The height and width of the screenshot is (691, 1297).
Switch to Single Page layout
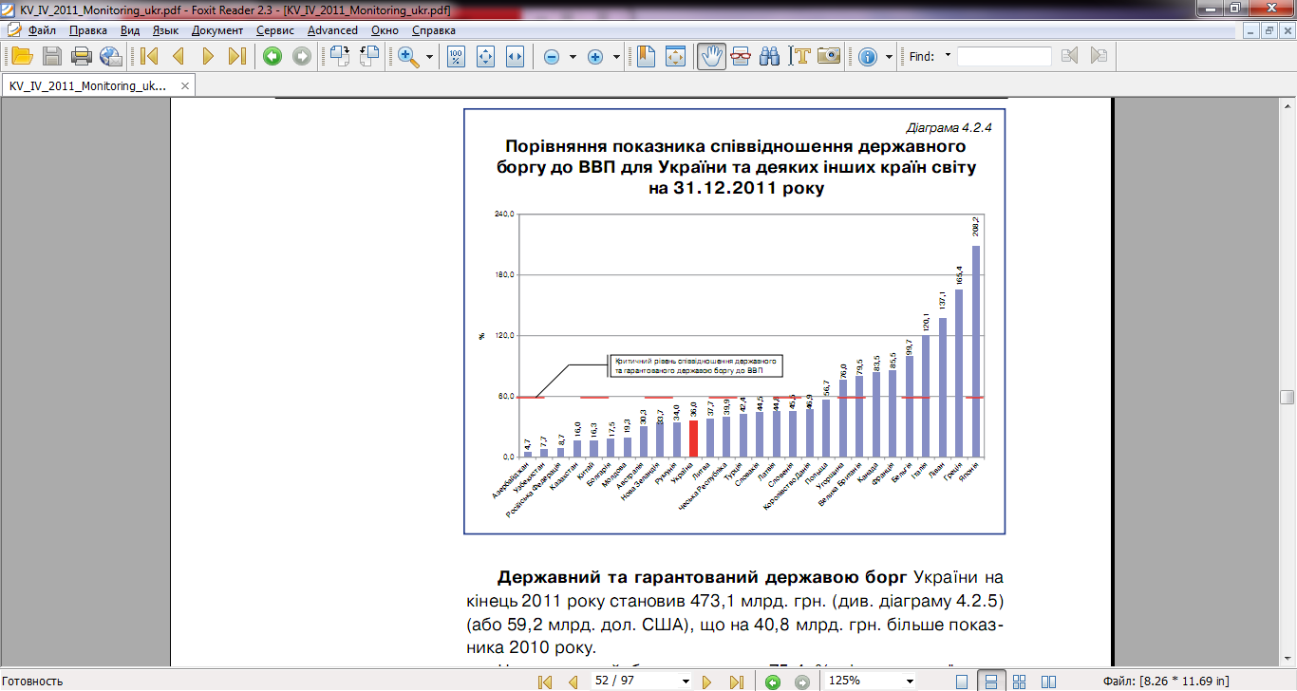coord(962,681)
